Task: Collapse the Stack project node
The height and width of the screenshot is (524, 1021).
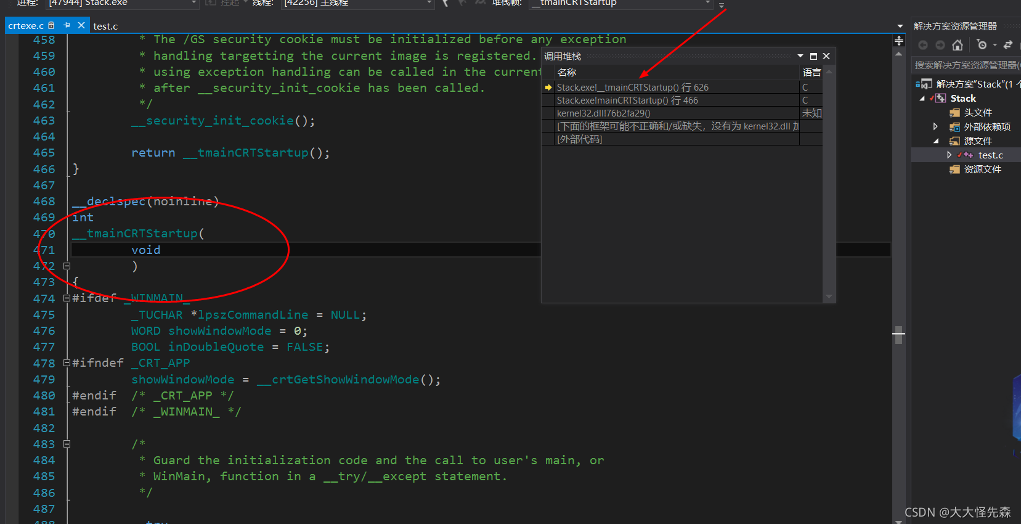Action: coord(922,99)
